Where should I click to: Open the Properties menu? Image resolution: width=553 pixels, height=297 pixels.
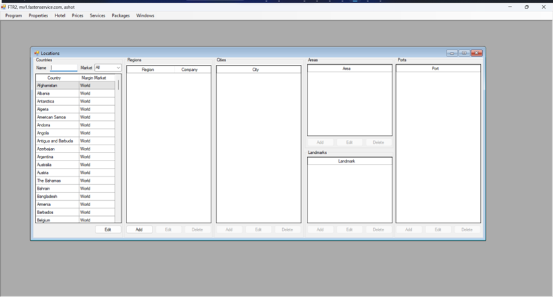pyautogui.click(x=38, y=15)
